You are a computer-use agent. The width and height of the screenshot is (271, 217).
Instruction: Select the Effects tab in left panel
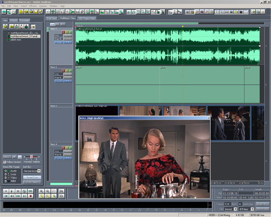point(14,20)
